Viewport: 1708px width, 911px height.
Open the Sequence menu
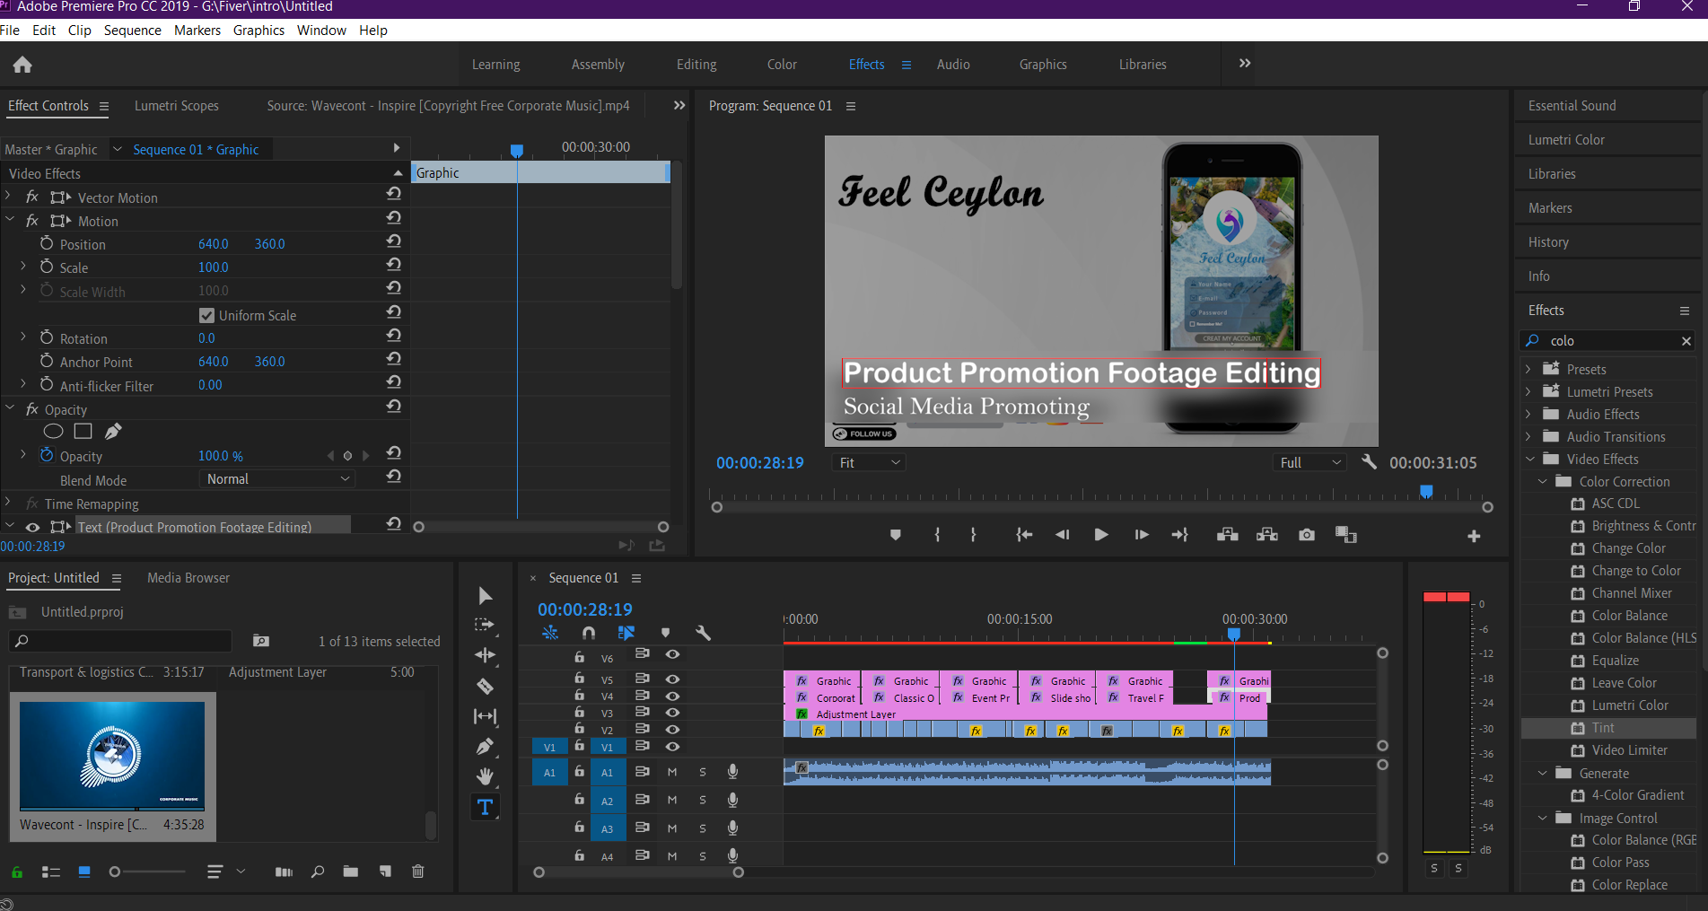pyautogui.click(x=132, y=30)
